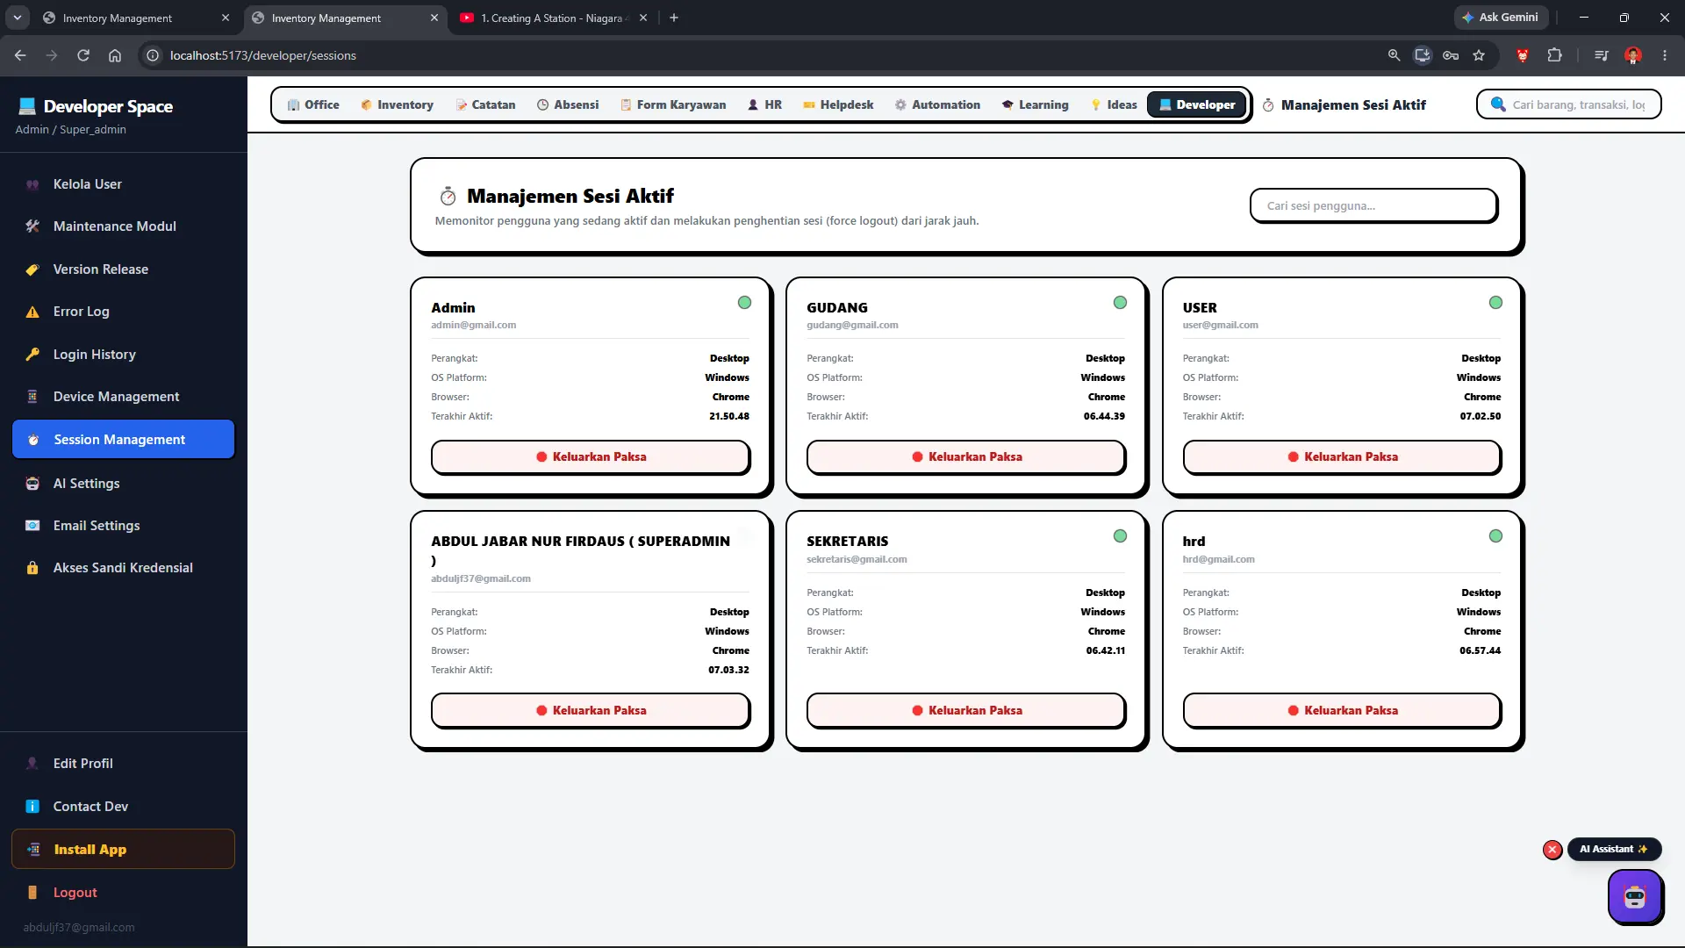Reload the page in browser
1685x948 pixels.
coord(83,55)
